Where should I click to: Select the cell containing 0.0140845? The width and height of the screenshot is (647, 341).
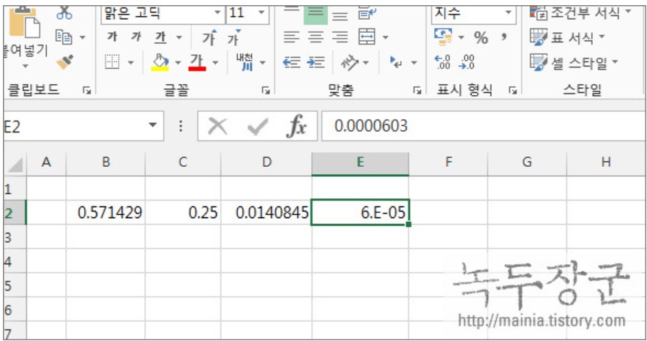tap(266, 213)
